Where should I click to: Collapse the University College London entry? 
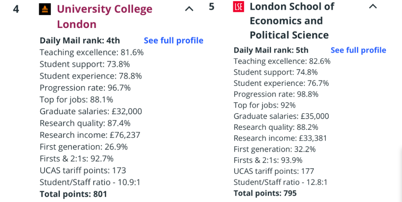click(x=189, y=9)
